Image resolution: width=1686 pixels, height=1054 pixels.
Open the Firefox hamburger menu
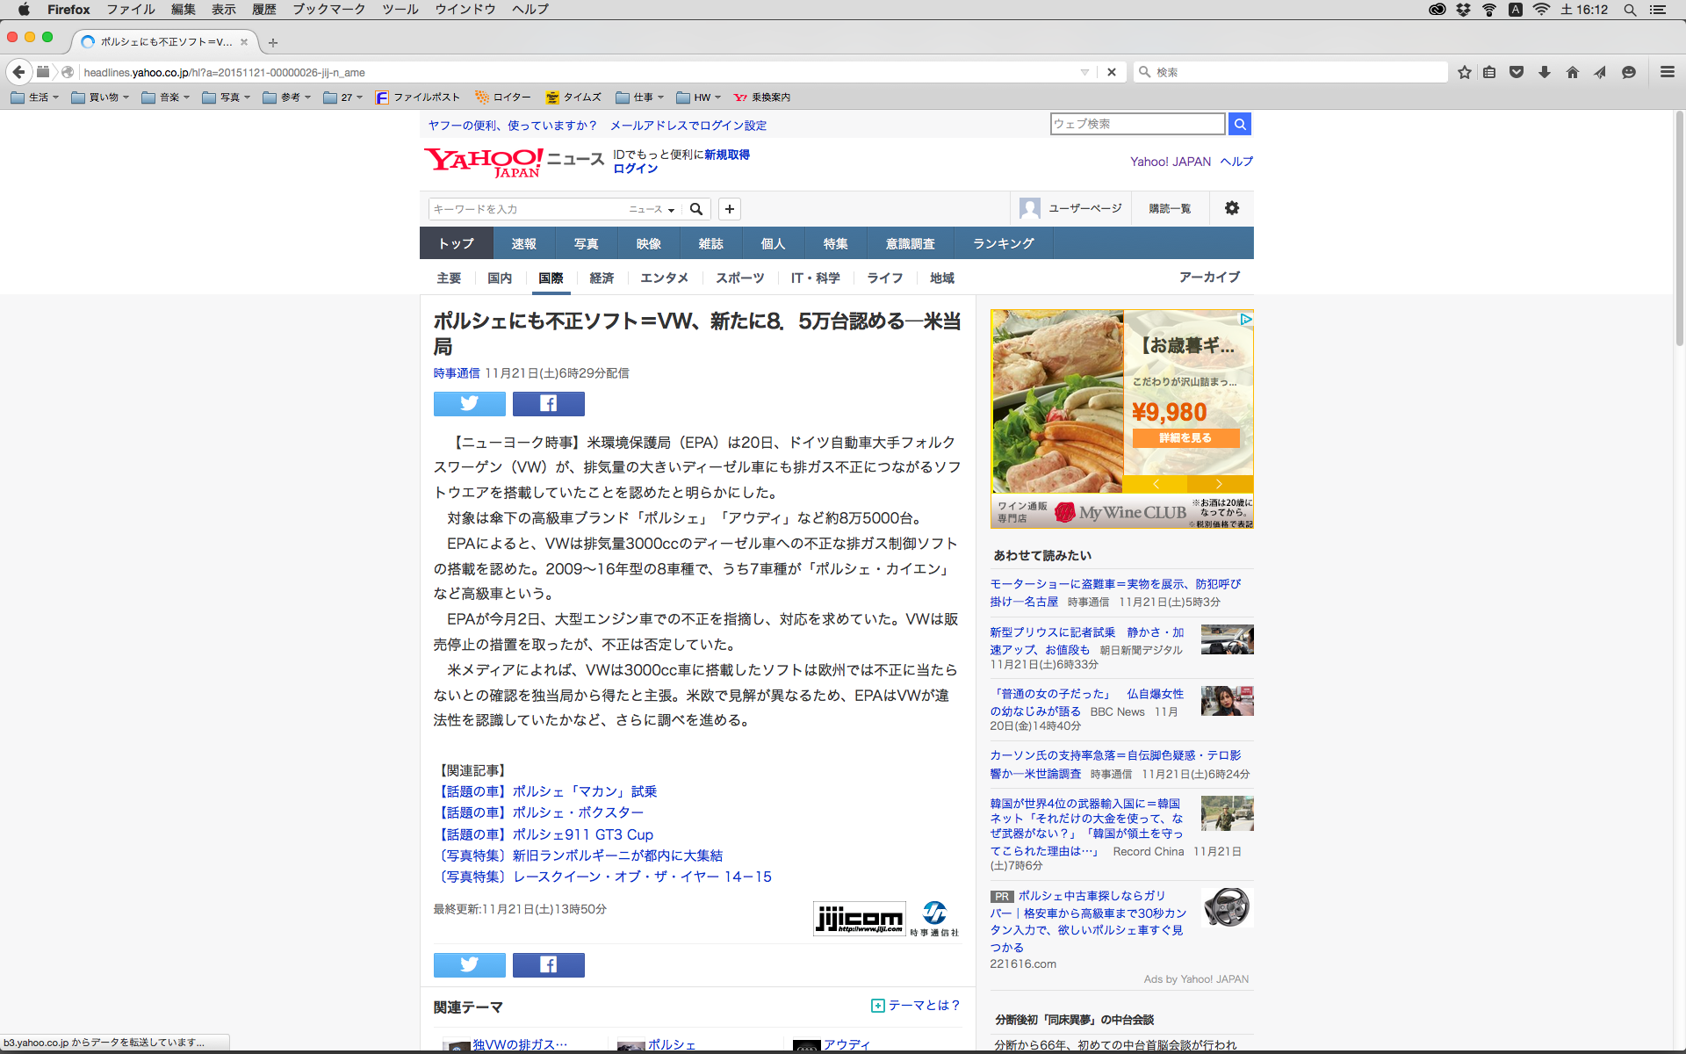[1667, 72]
